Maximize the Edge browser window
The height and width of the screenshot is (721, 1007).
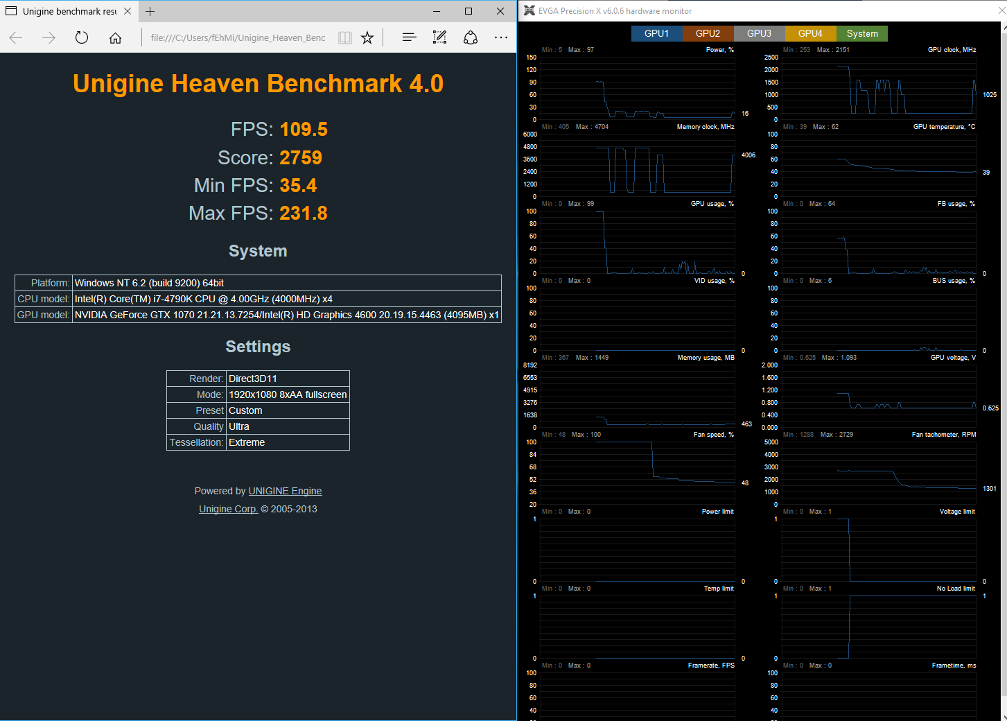469,11
